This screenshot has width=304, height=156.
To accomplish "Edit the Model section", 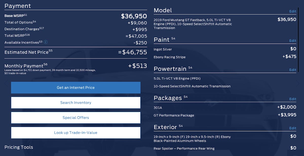I will [293, 11].
